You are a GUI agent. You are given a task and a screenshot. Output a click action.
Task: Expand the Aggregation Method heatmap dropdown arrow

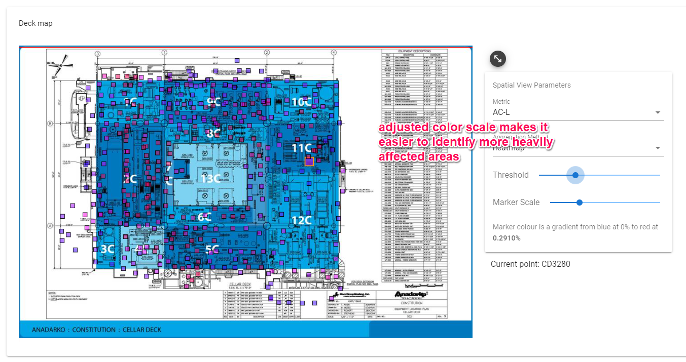click(658, 148)
